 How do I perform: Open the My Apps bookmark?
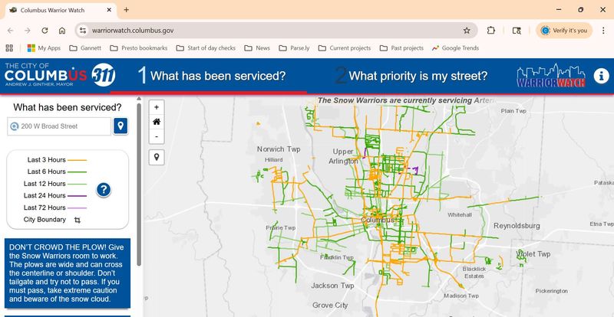[44, 48]
